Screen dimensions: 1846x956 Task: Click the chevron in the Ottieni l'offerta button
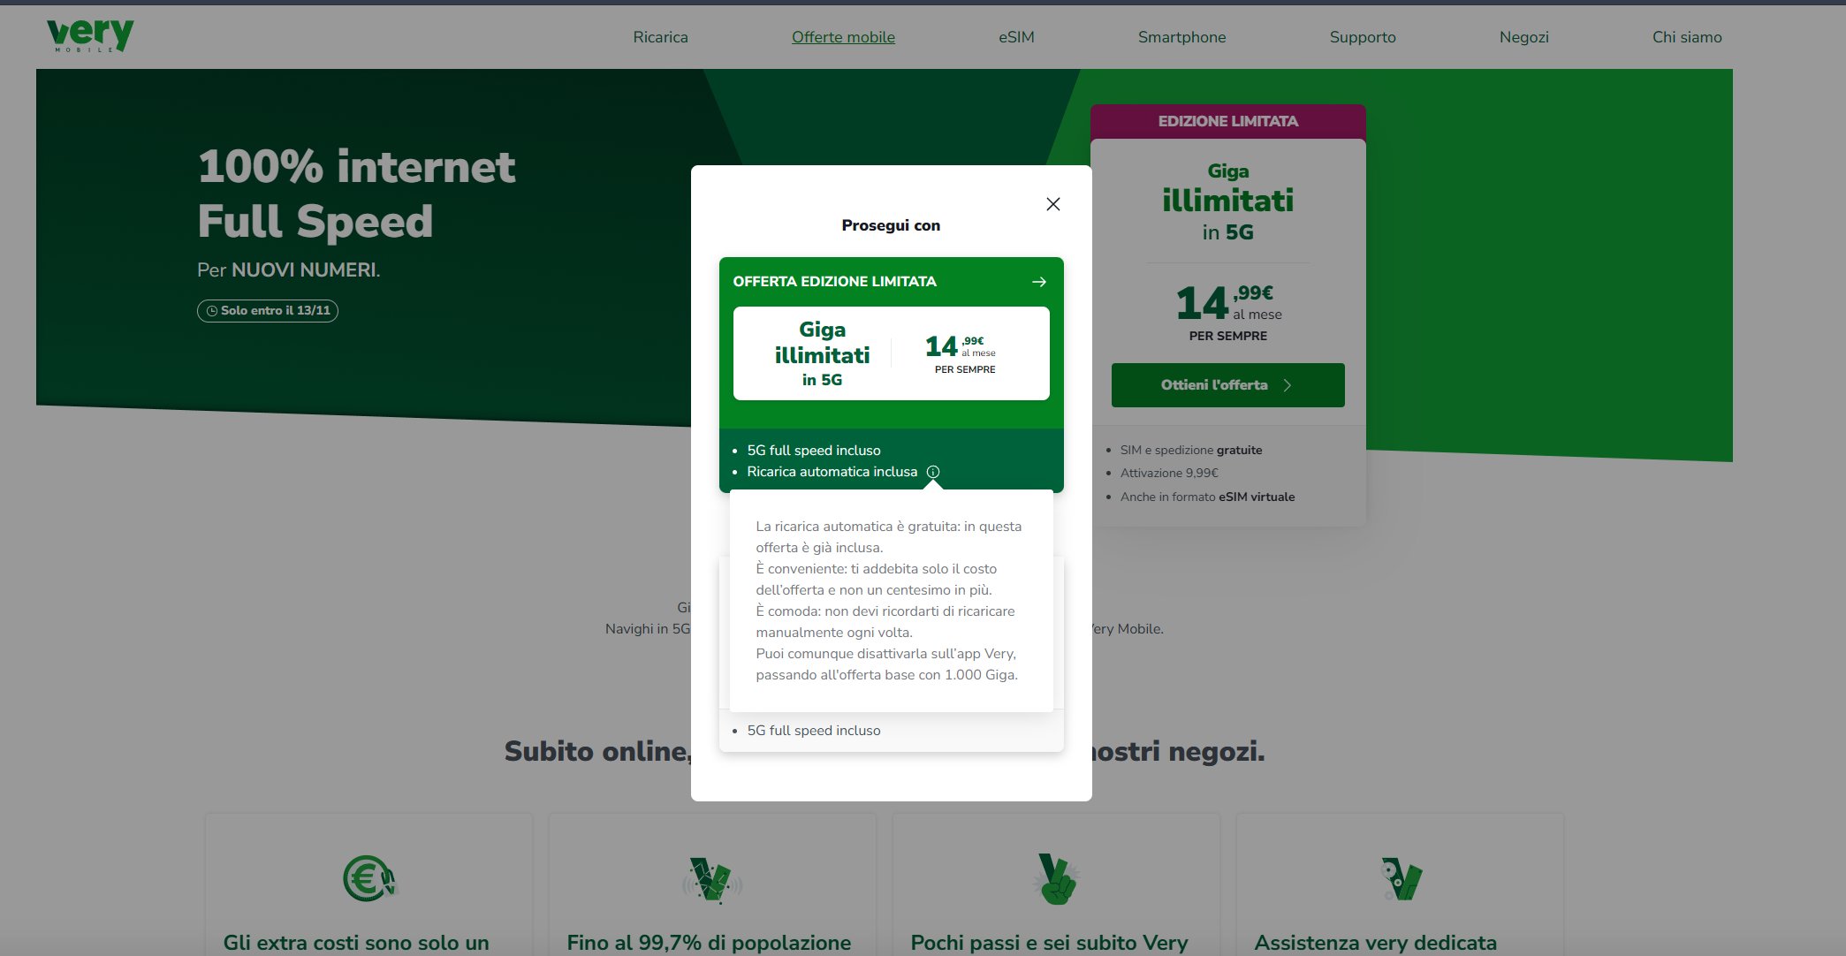click(x=1288, y=385)
